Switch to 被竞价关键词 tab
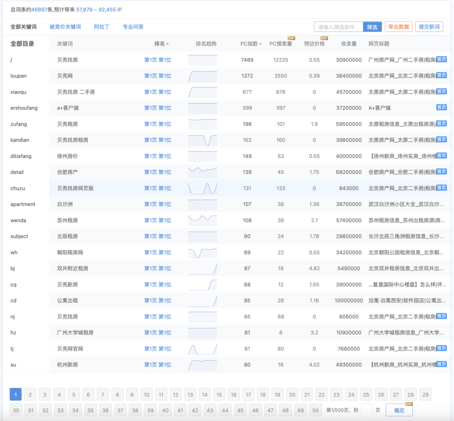The image size is (454, 421). (x=65, y=27)
